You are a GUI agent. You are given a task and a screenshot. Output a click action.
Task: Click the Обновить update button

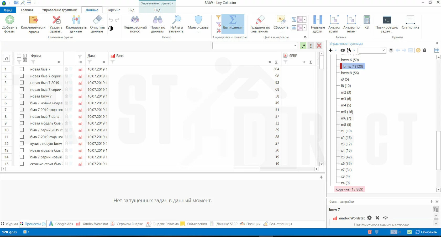[426, 232]
